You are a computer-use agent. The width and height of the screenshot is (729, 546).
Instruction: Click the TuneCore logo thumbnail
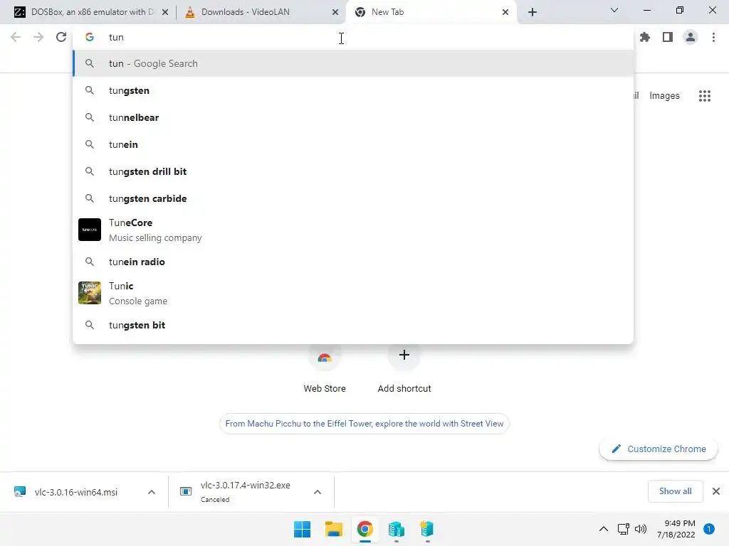point(90,230)
